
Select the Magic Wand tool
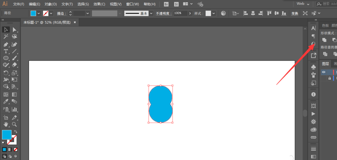[6, 36]
